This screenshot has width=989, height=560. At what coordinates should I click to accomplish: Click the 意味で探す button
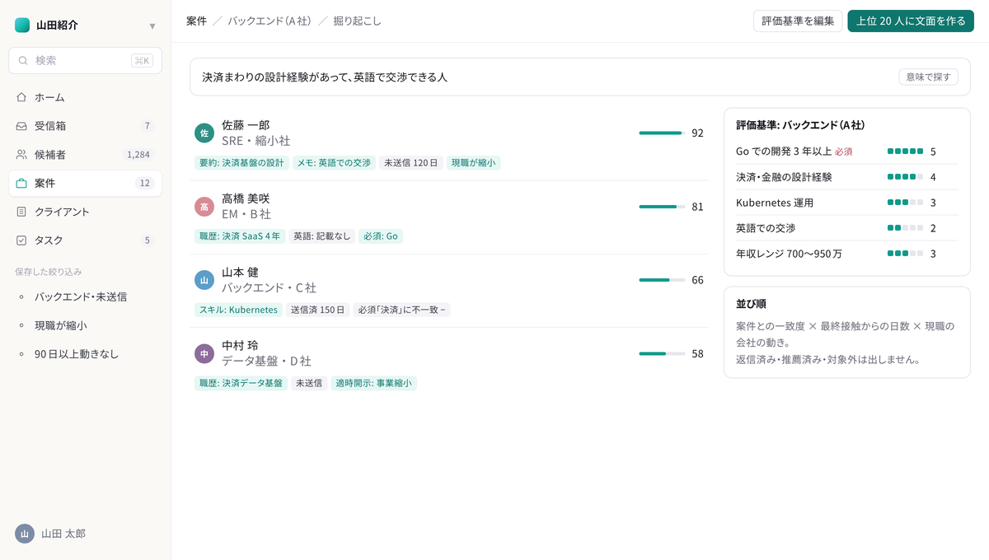tap(928, 77)
